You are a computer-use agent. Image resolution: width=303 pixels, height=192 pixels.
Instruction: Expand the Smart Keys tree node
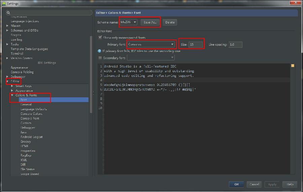pos(12,86)
